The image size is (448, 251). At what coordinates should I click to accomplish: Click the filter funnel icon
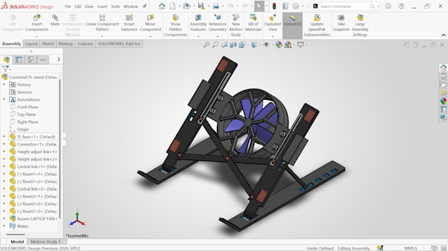pyautogui.click(x=5, y=68)
